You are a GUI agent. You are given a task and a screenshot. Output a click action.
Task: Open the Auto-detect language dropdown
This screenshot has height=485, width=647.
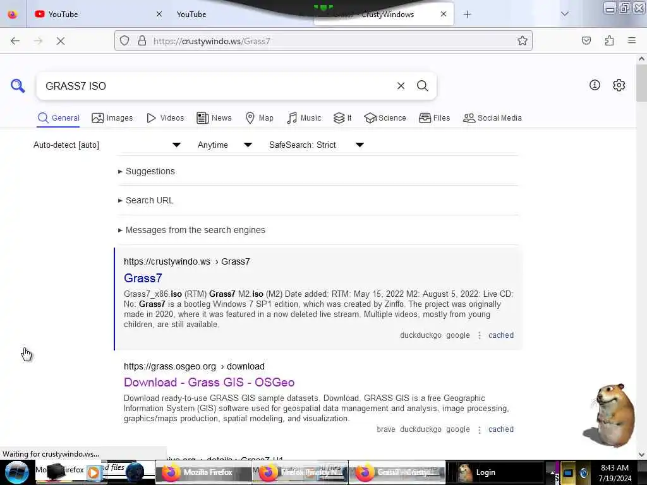click(x=107, y=145)
